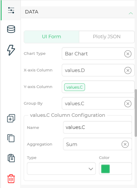Click the duplicate component plus icon

11,118
